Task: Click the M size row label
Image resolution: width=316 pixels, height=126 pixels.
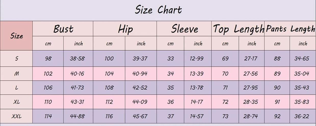Action: [16, 74]
